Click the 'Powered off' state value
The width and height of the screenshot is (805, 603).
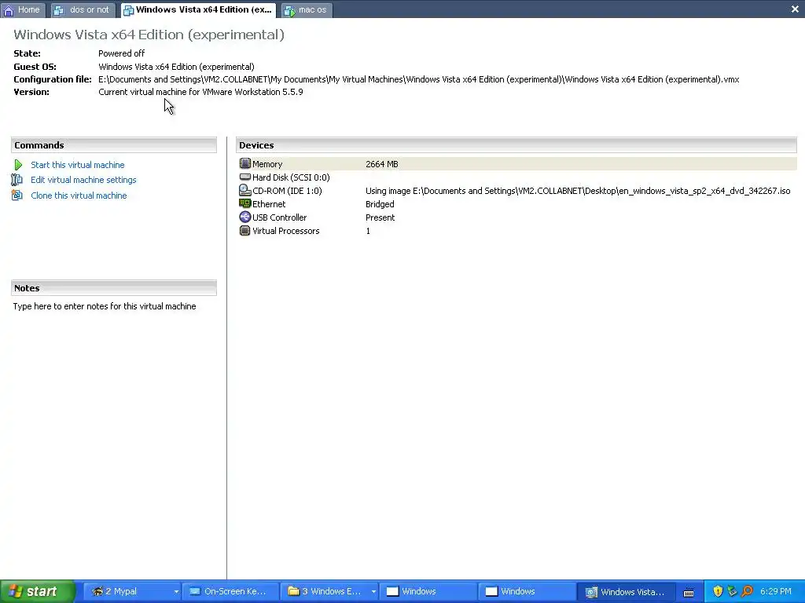pyautogui.click(x=121, y=53)
